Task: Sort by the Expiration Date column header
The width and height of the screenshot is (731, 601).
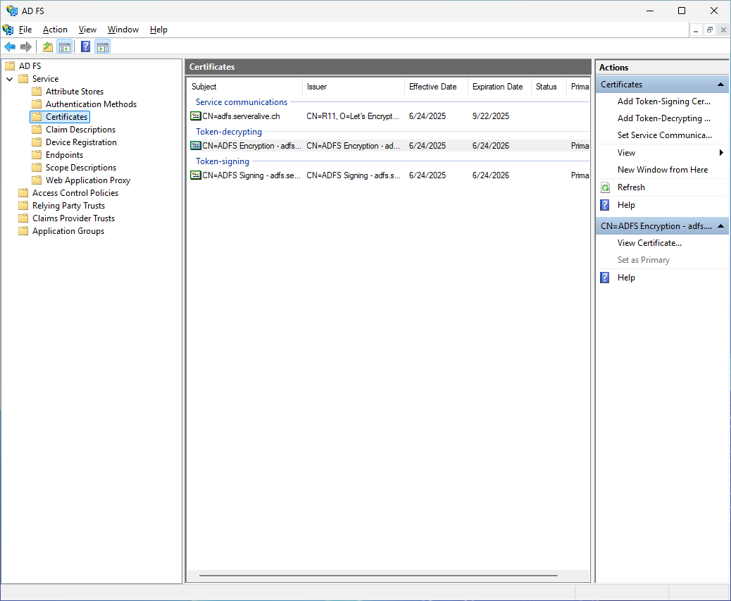Action: [499, 87]
